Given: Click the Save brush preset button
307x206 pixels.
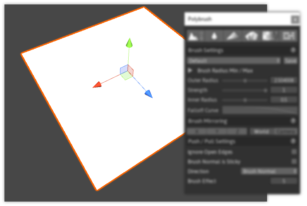Looking at the screenshot, I should (291, 61).
